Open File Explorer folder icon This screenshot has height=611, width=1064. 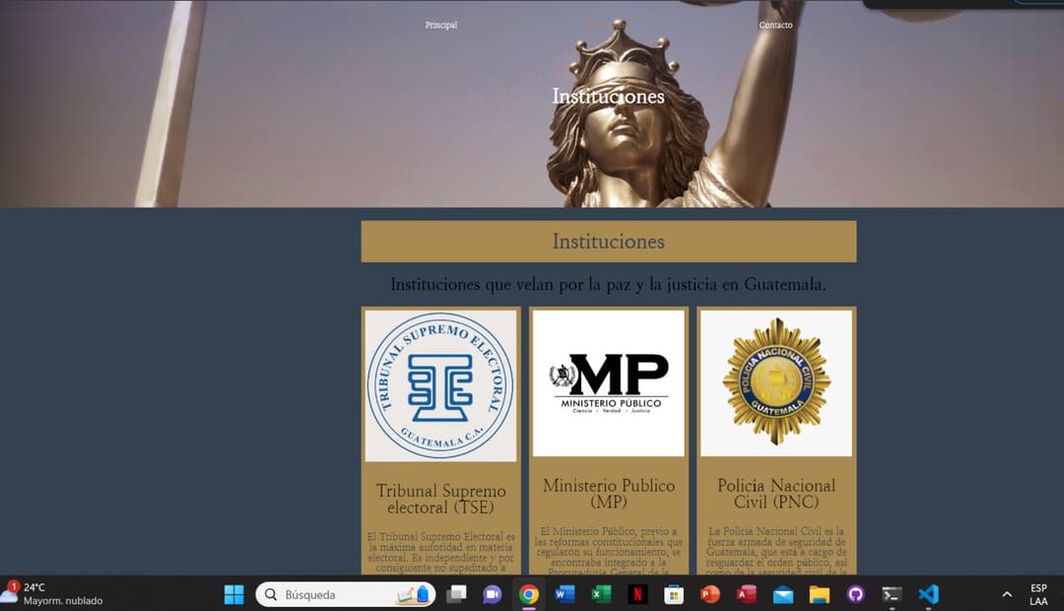[x=819, y=594]
